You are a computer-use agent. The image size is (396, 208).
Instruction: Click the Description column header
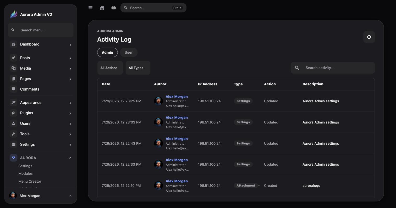tap(313, 84)
